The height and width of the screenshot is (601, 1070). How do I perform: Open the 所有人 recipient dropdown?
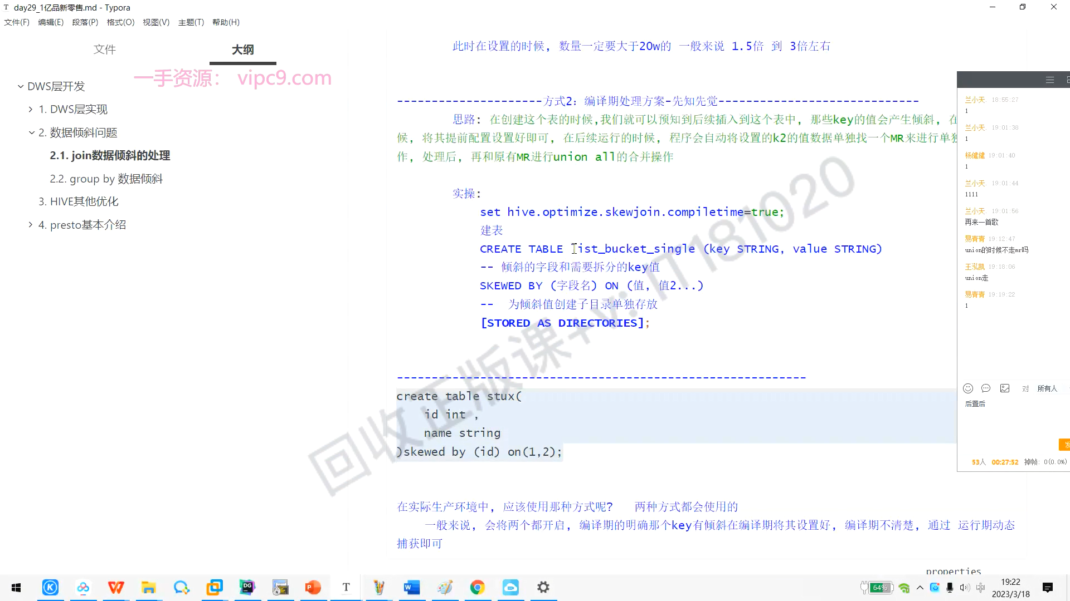tap(1047, 388)
